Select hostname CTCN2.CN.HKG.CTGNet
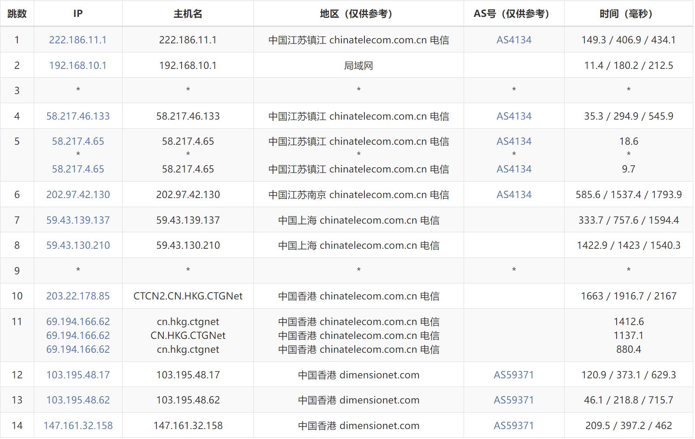 point(188,296)
